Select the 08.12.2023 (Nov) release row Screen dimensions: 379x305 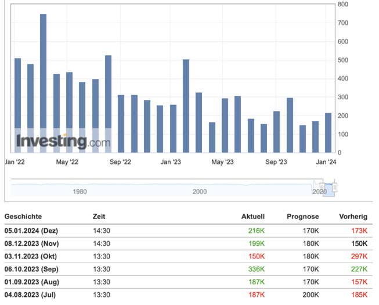click(x=35, y=243)
